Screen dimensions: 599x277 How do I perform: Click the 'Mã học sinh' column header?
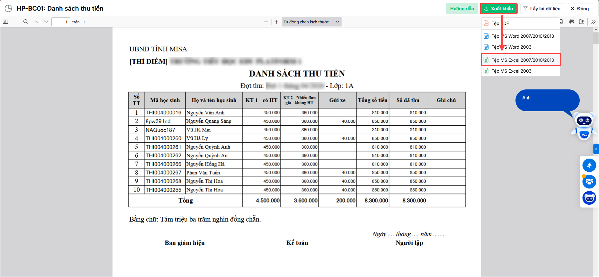[x=165, y=100]
